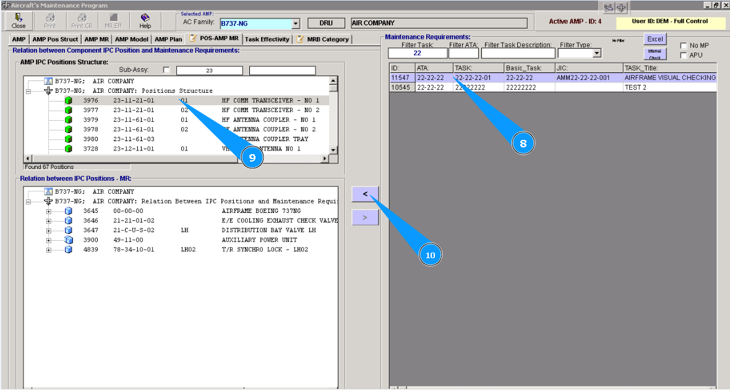Click the Filter ATA input field

point(463,54)
